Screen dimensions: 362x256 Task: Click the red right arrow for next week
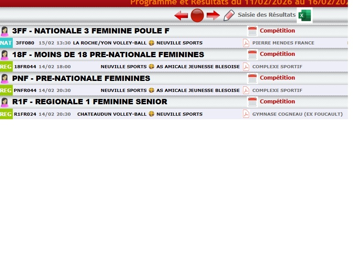click(213, 16)
